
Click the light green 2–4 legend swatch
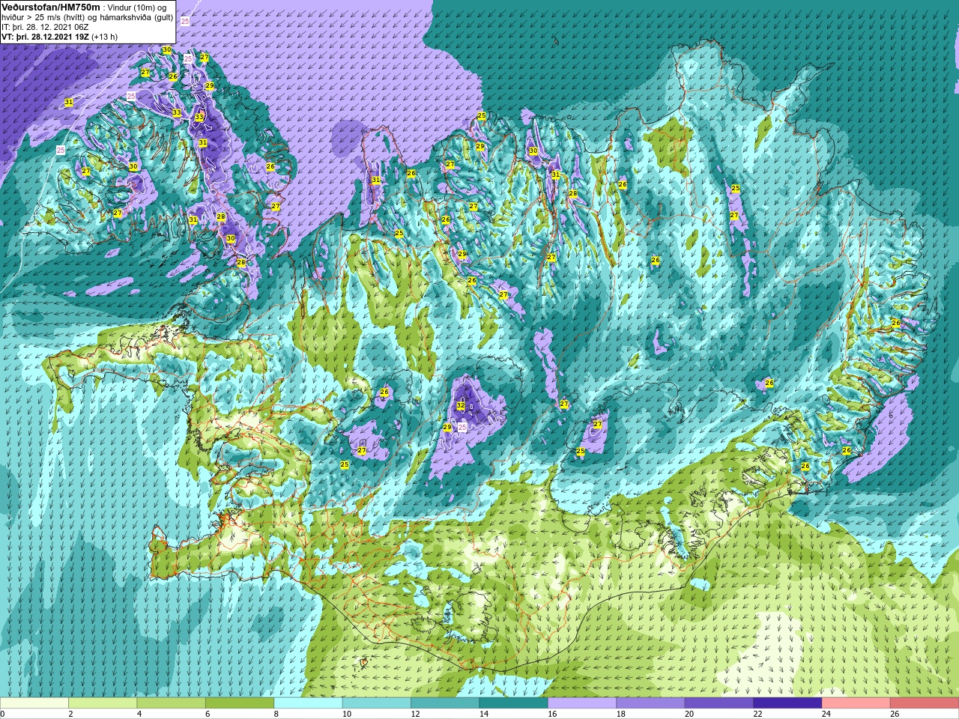103,703
